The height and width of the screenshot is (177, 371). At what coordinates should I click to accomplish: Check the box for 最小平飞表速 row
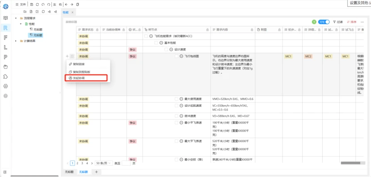click(x=177, y=123)
